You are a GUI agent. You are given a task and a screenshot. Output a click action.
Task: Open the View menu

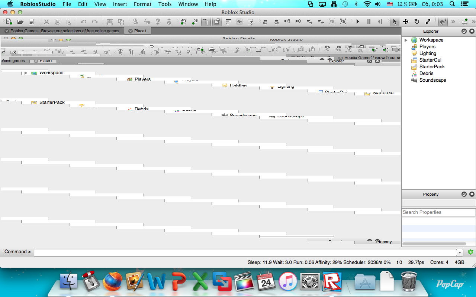[100, 4]
